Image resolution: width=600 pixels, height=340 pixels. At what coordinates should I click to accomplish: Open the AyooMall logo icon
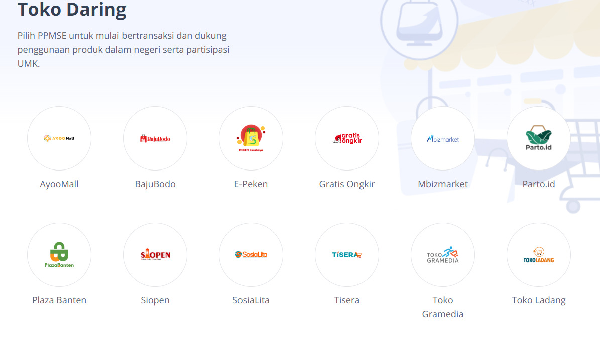pyautogui.click(x=59, y=138)
